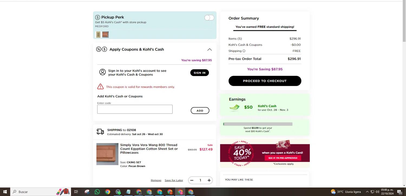Open network settings tray icon

pos(372,192)
